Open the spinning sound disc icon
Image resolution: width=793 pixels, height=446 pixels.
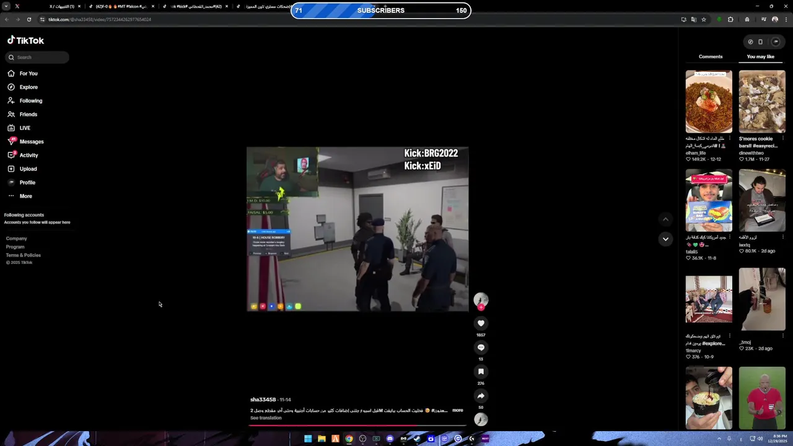click(481, 419)
